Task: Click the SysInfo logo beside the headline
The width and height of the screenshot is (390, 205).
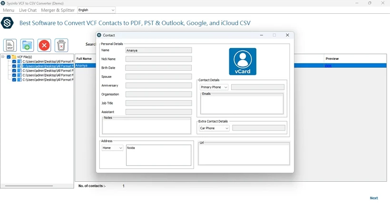Action: (7, 23)
